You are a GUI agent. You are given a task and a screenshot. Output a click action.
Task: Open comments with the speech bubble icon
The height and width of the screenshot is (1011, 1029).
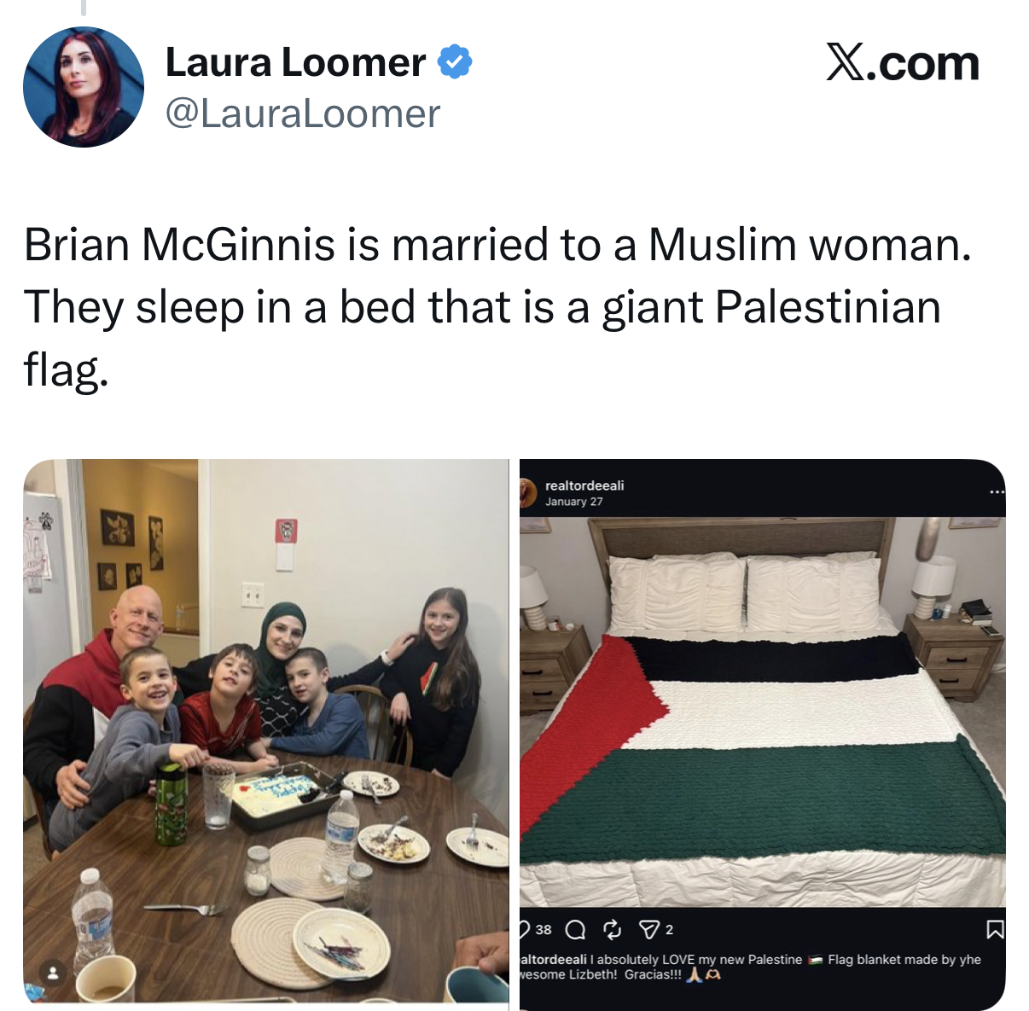576,929
